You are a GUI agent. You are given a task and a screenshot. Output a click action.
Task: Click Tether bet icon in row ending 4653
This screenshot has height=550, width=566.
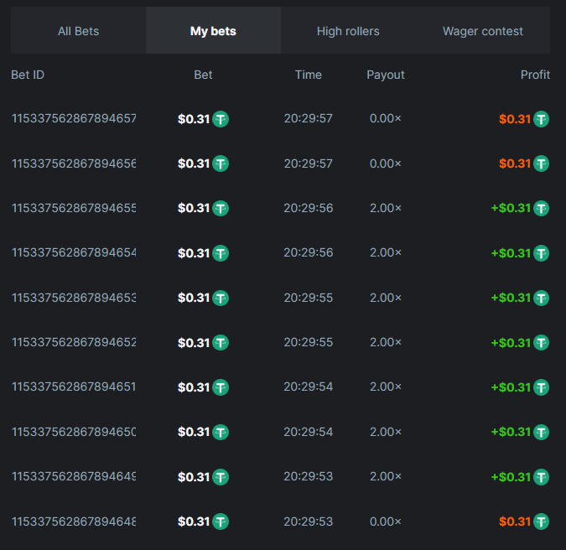pos(221,298)
